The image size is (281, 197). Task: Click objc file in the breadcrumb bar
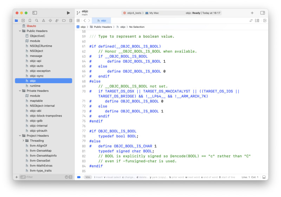121,27
